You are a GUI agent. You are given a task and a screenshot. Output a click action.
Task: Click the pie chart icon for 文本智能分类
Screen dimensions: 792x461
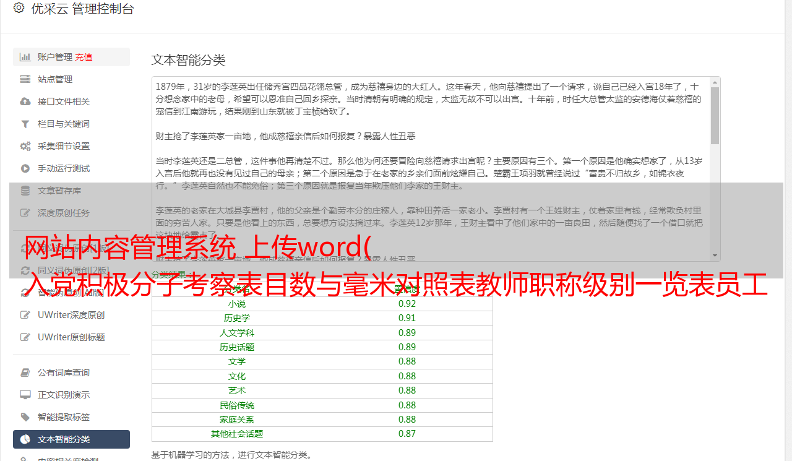[x=25, y=439]
